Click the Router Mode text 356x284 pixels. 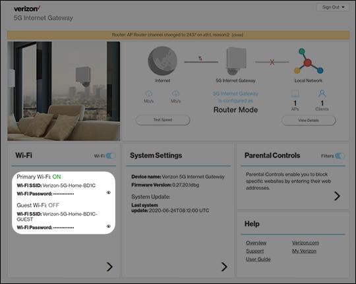[235, 110]
